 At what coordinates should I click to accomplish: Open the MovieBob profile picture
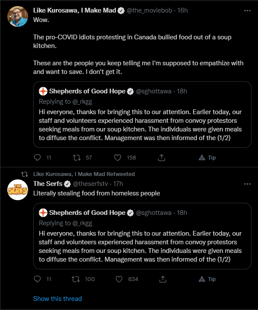pos(18,16)
